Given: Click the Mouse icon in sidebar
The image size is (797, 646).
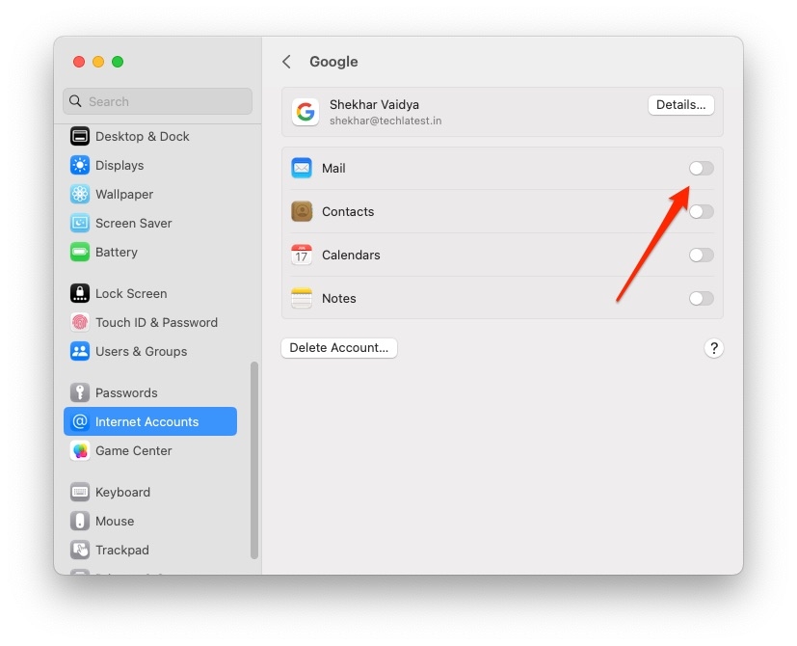Looking at the screenshot, I should (80, 521).
